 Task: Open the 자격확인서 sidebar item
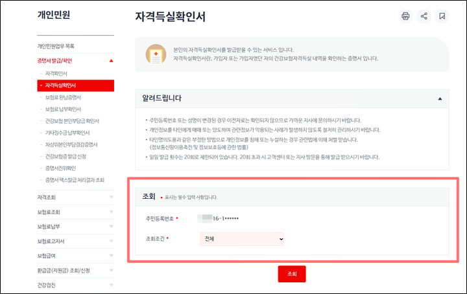56,73
